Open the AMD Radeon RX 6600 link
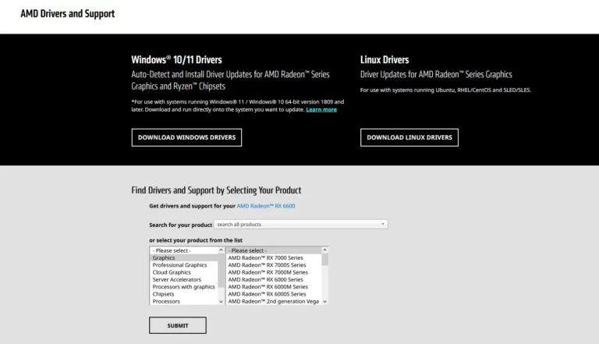This screenshot has width=599, height=344. pos(266,206)
